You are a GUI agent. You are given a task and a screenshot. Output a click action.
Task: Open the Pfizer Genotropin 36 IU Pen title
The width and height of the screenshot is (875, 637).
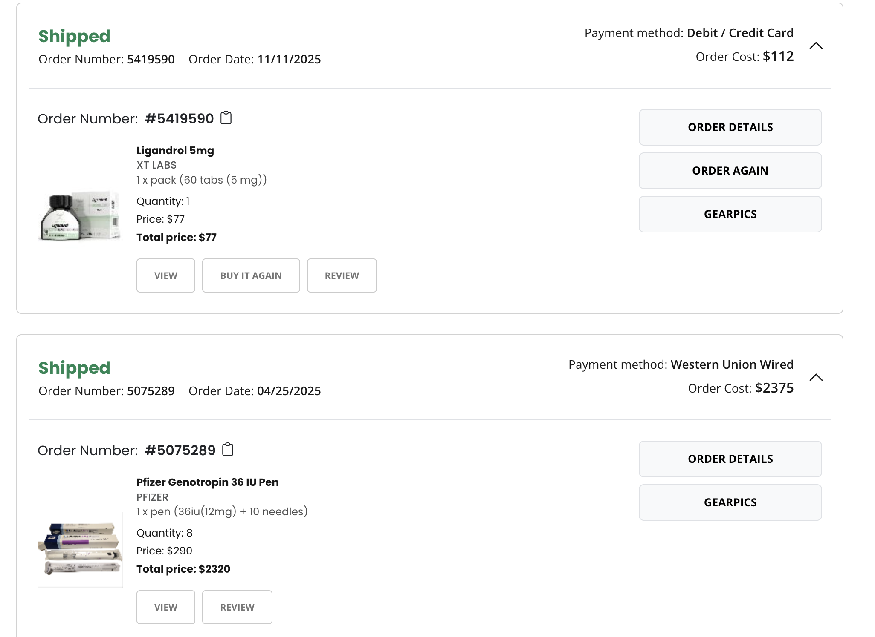point(207,482)
